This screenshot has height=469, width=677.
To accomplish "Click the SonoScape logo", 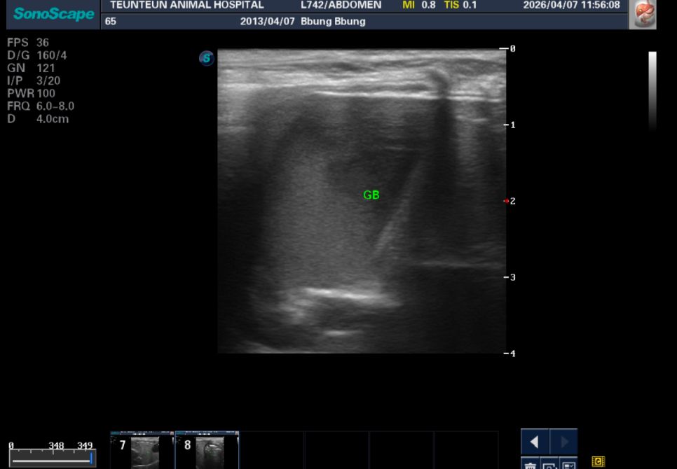I will tap(53, 14).
